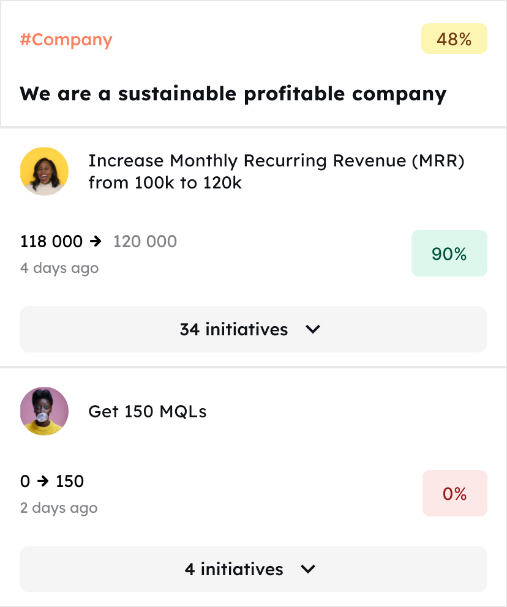Open the Increase Monthly Recurring Revenue key result
507x607 pixels.
(276, 171)
